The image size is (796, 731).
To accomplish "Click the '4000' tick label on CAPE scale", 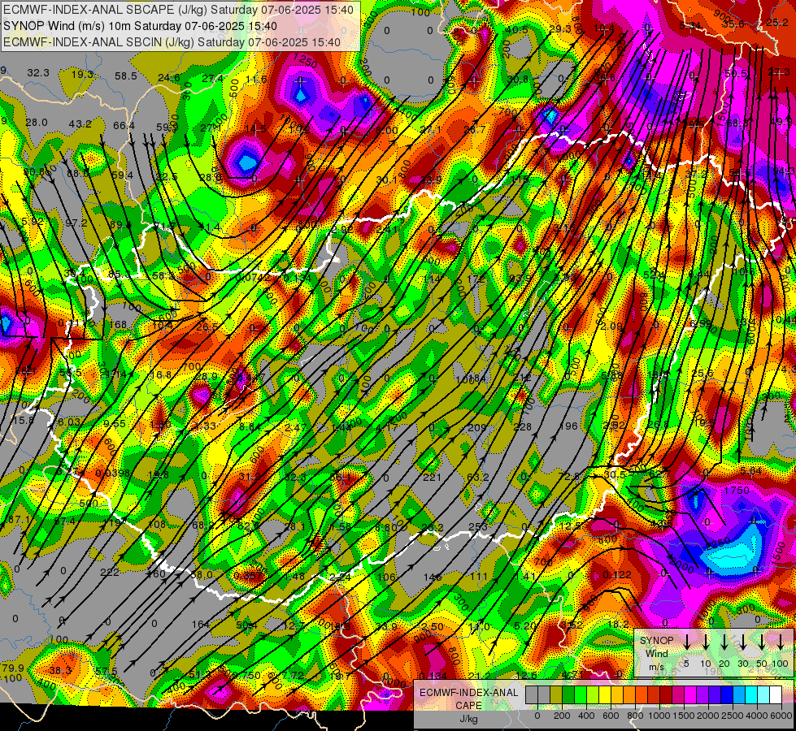I will pos(757,716).
